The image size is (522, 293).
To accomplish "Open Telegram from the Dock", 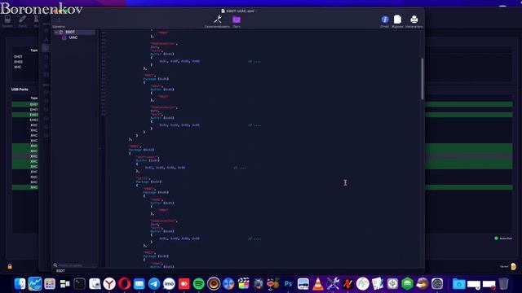I will click(x=154, y=284).
